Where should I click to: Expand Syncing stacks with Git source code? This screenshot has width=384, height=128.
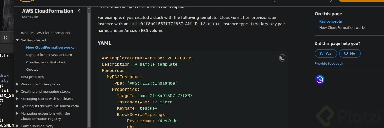click(18, 106)
